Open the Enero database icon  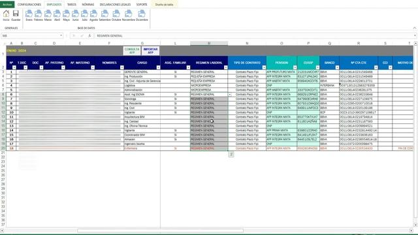click(29, 16)
